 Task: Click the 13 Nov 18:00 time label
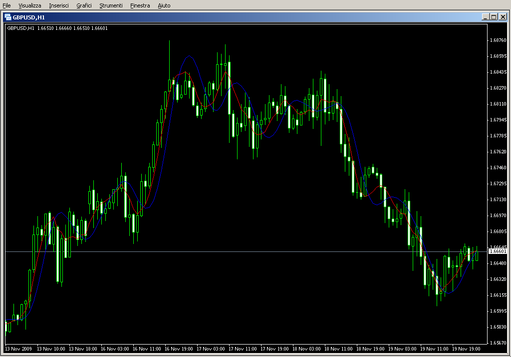(x=83, y=349)
